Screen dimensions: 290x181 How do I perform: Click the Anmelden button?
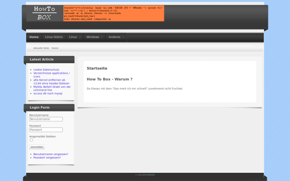pos(37,147)
